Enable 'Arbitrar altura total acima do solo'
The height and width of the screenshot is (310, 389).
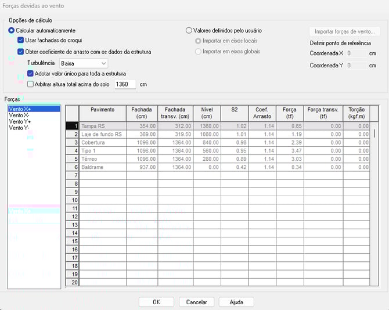[x=31, y=84]
